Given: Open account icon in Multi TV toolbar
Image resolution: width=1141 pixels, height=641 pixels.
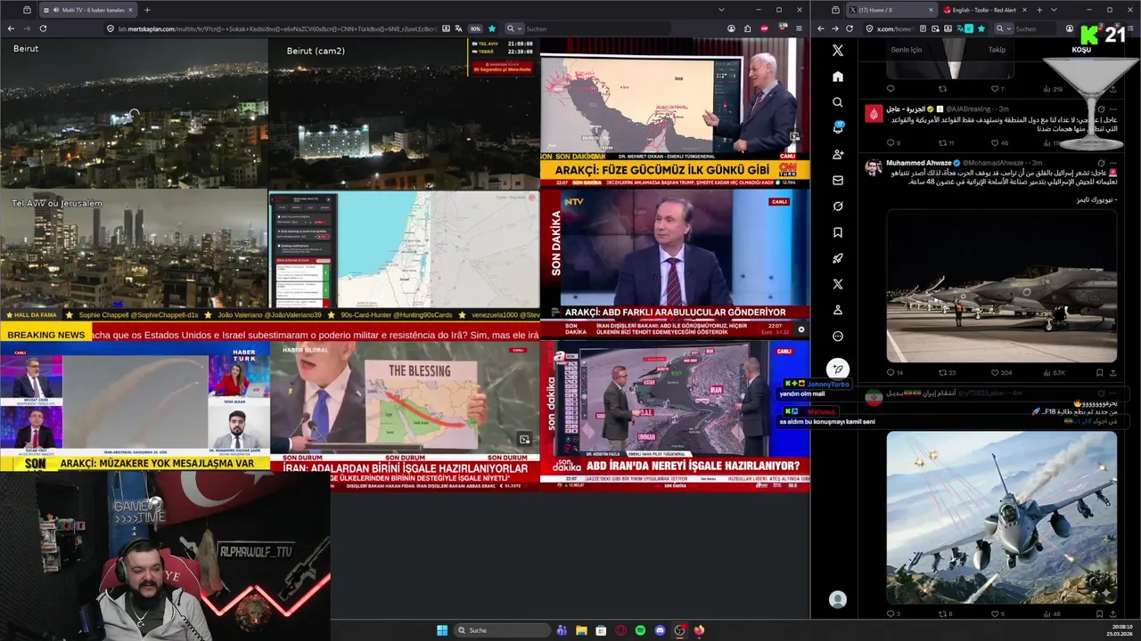Looking at the screenshot, I should pos(731,28).
